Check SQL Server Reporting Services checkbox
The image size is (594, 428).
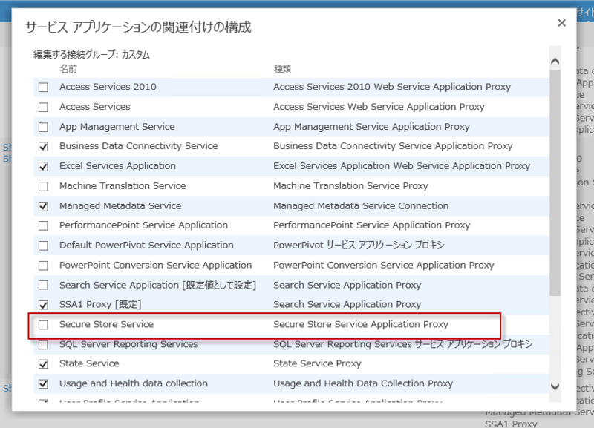[43, 345]
